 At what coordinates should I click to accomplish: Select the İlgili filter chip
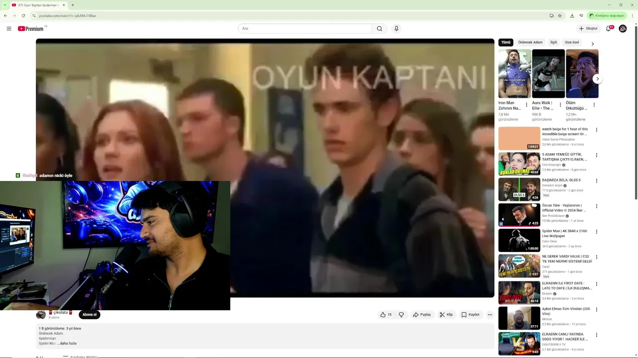coord(553,42)
